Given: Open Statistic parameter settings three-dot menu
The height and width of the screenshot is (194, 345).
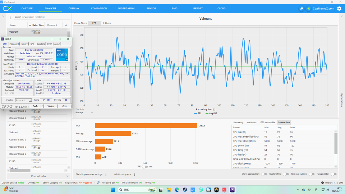Looking at the screenshot, I should coord(106,174).
